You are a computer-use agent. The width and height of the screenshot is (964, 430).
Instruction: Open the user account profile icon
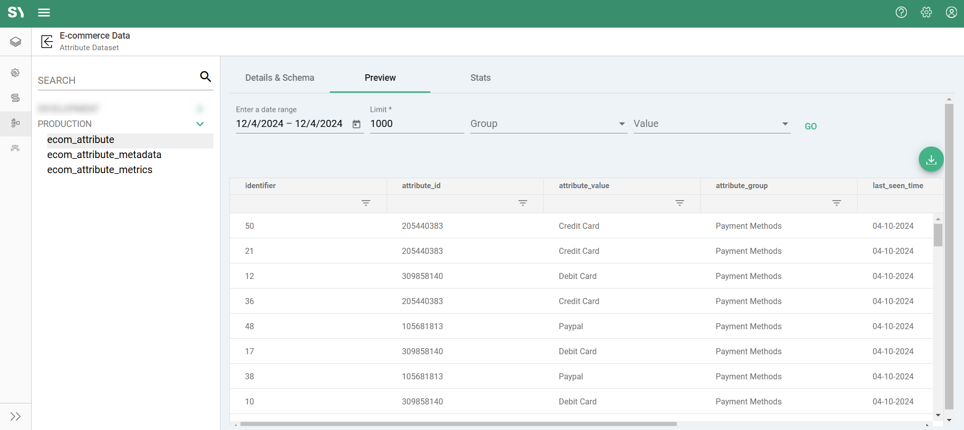tap(951, 13)
